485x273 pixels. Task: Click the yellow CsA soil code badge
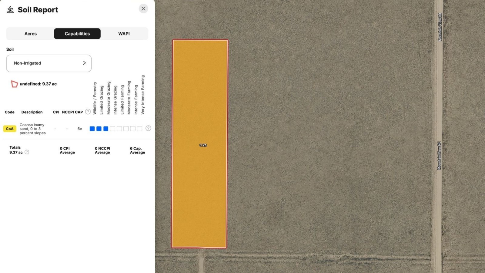coord(10,129)
